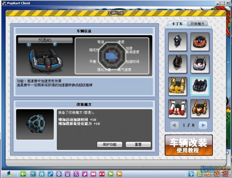
Task: Click the magenta bird icon in toolbar
Action: point(85,174)
